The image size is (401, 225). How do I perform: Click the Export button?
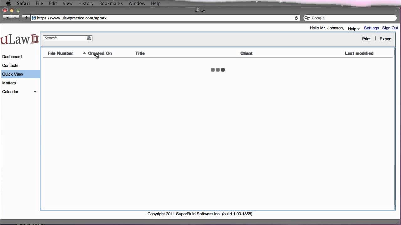tap(386, 39)
